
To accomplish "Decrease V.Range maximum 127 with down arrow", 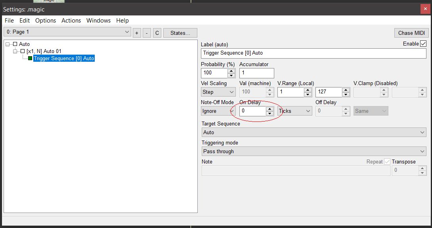I will [x=346, y=95].
